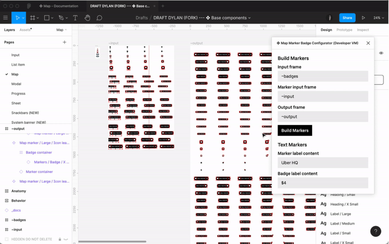Select the Text tool

[x=75, y=18]
